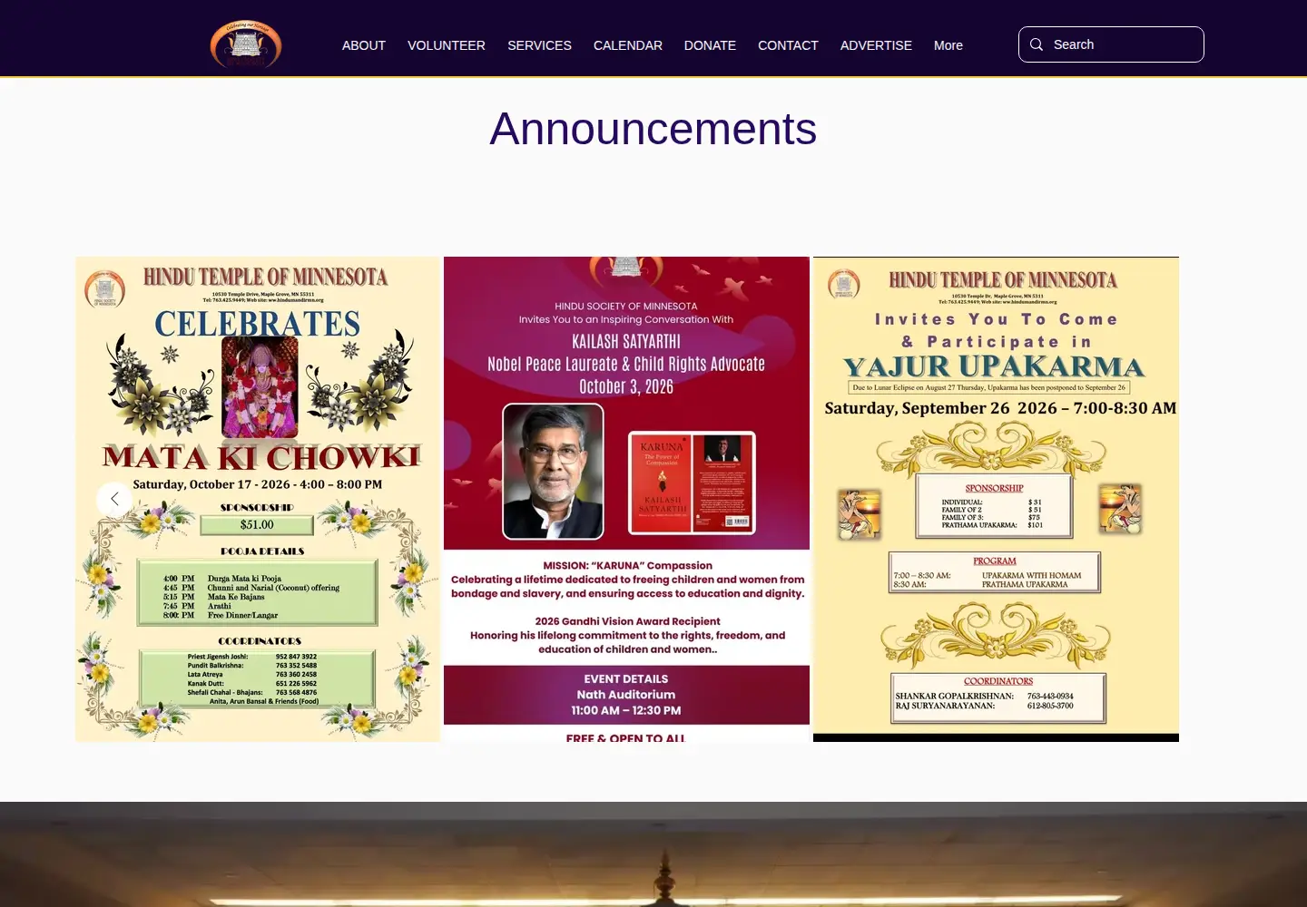Click "2026 Gandhi Vision Award Recipient" text
The width and height of the screenshot is (1307, 907).
627,621
